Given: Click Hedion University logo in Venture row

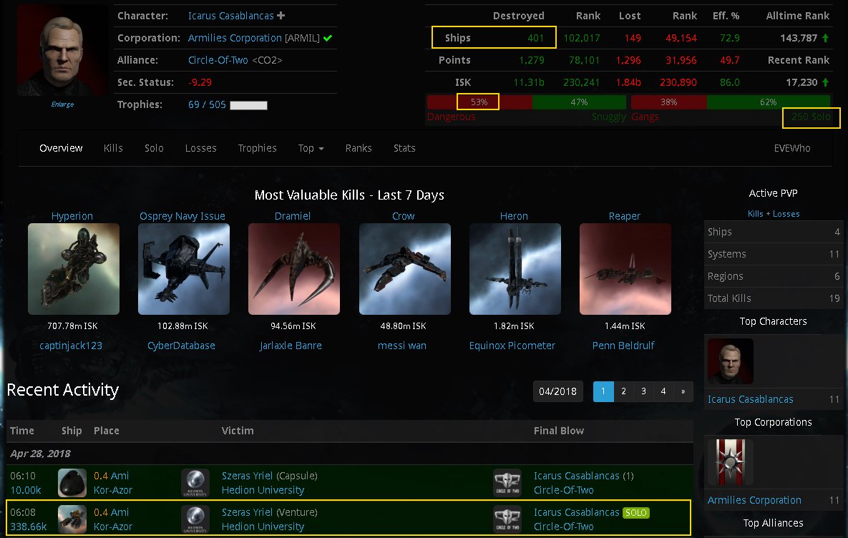Looking at the screenshot, I should tap(195, 519).
